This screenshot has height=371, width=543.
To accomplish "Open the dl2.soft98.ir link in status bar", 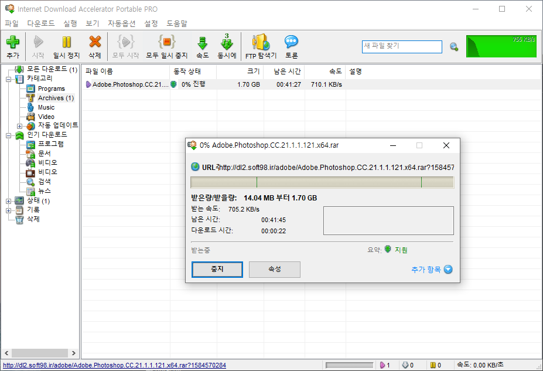I will (x=114, y=365).
